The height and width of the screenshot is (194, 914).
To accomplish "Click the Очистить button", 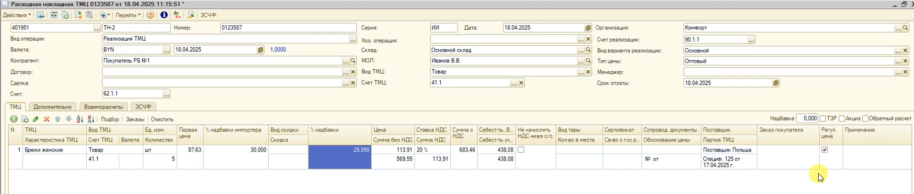I will pyautogui.click(x=162, y=119).
